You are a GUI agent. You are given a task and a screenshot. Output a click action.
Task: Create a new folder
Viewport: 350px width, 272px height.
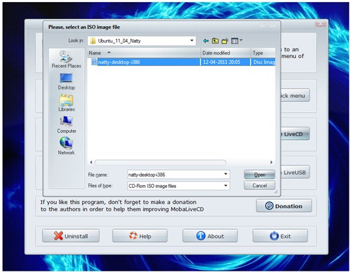225,41
